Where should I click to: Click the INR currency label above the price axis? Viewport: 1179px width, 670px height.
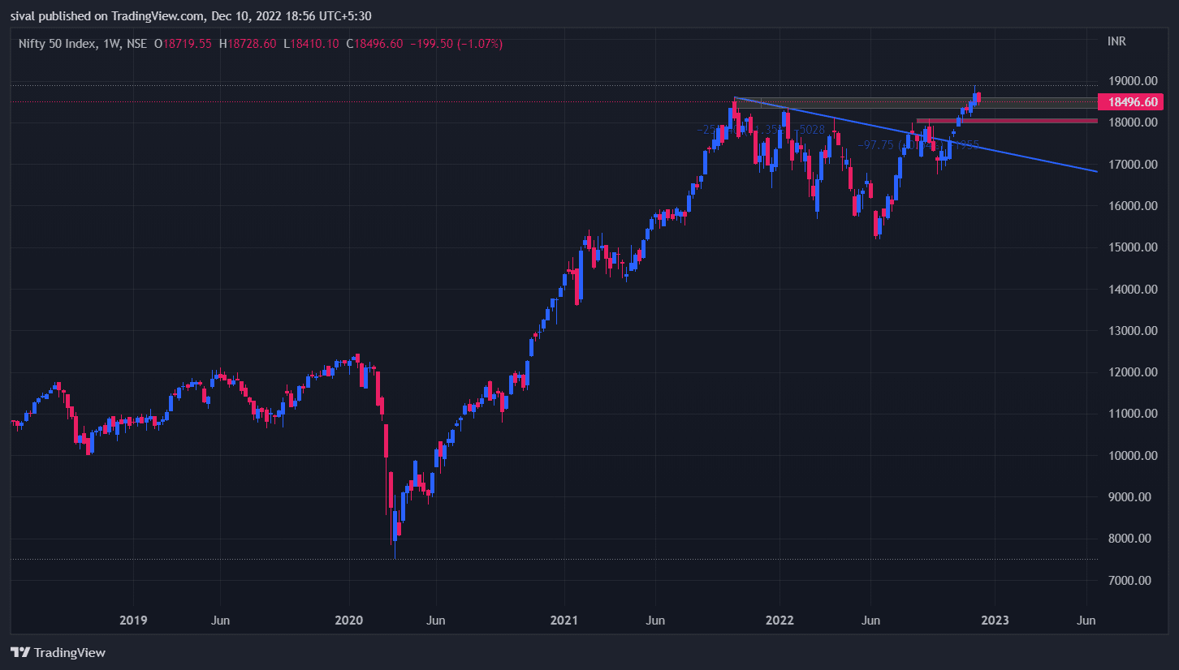pyautogui.click(x=1116, y=41)
